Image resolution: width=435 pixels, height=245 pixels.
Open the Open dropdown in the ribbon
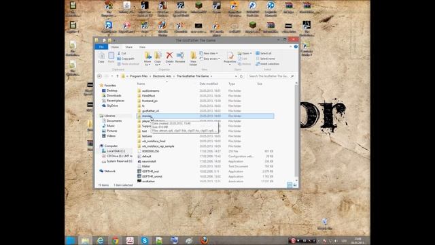click(x=245, y=53)
